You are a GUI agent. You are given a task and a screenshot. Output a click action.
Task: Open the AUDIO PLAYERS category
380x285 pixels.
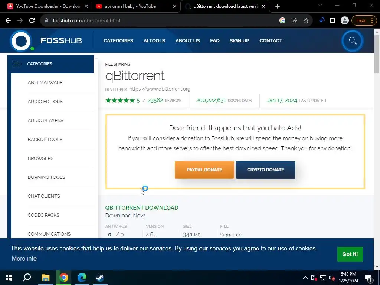[46, 121]
